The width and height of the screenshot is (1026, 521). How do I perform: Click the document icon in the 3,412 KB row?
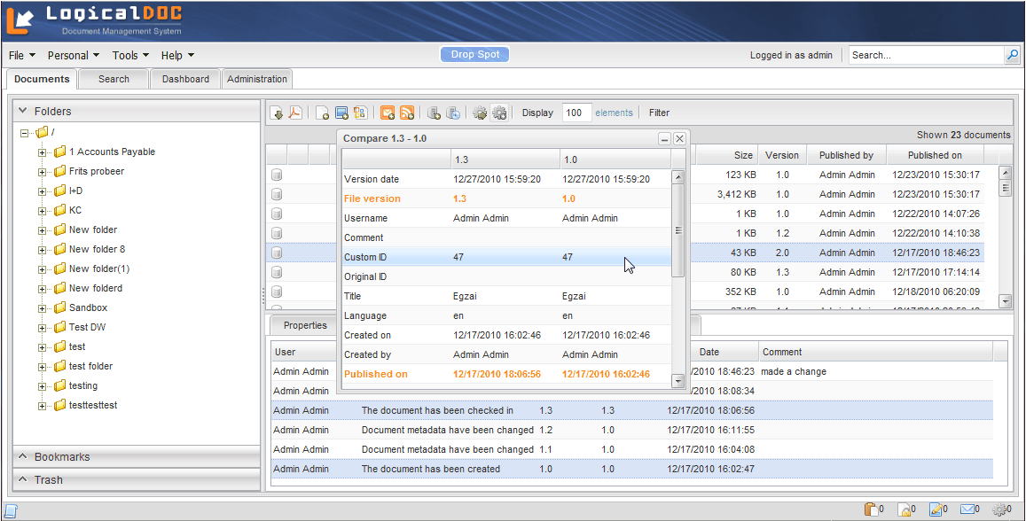pos(276,194)
